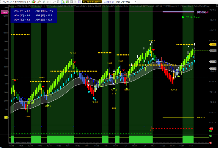Toggle the Chart Trader icon
The image size is (218, 148).
pyautogui.click(x=63, y=2)
